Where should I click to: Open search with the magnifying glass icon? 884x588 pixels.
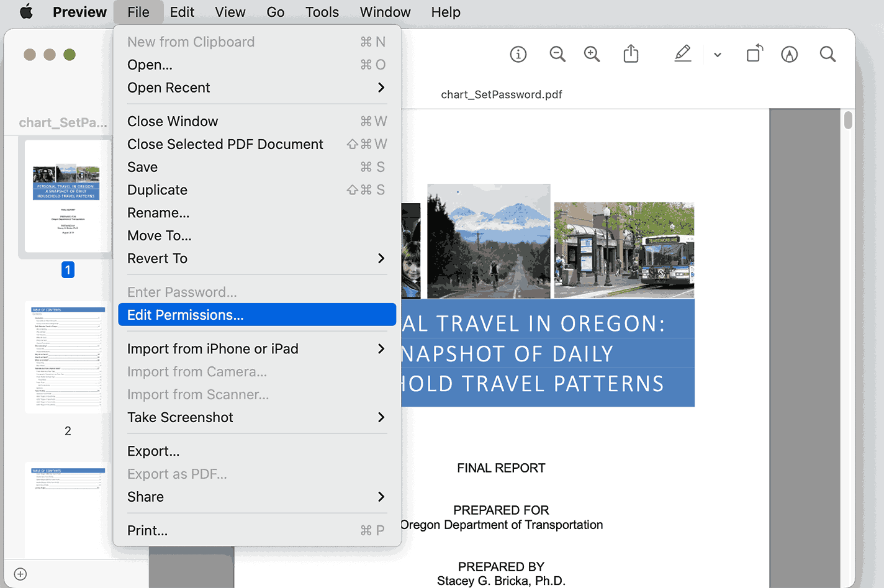828,55
